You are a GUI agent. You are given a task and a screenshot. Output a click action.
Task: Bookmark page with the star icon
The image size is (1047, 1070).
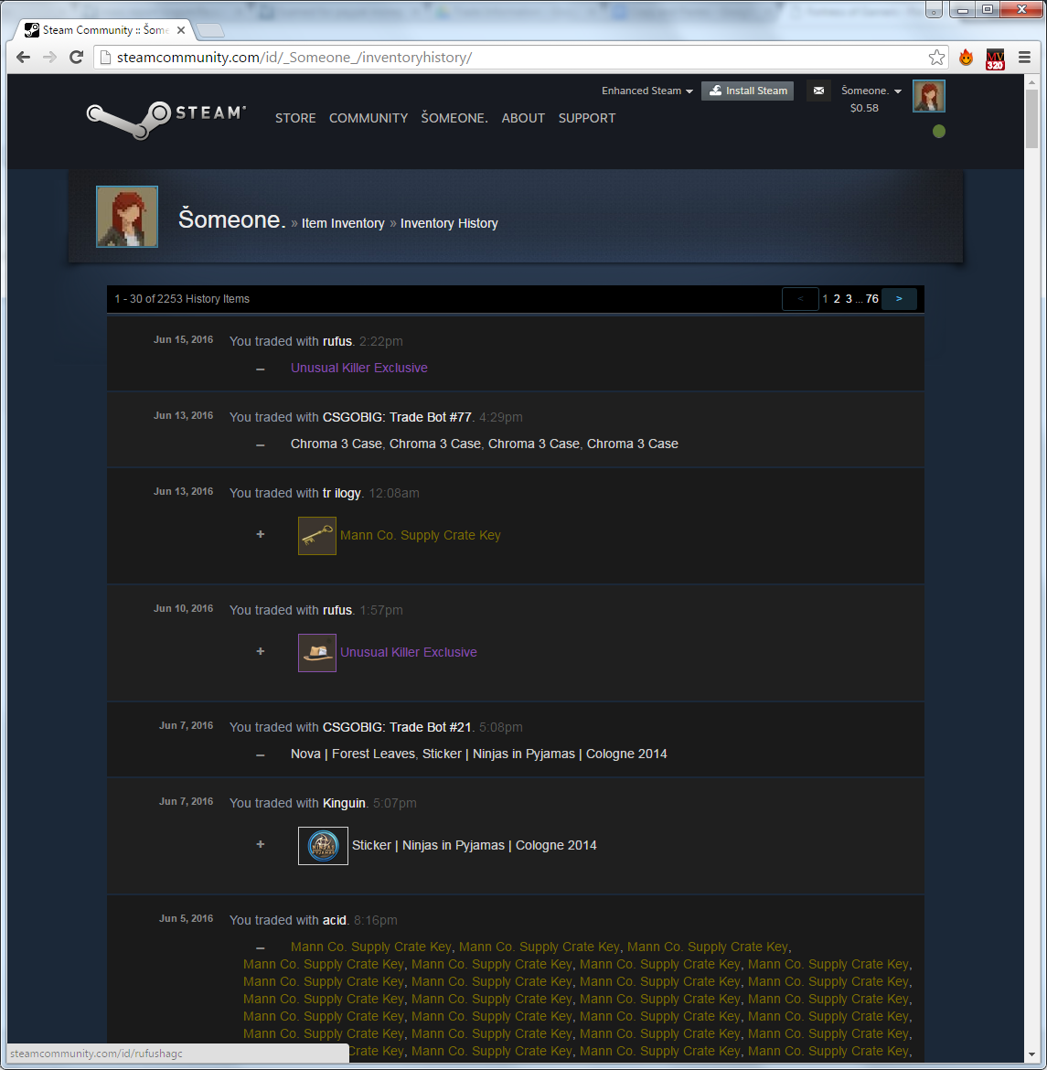936,58
